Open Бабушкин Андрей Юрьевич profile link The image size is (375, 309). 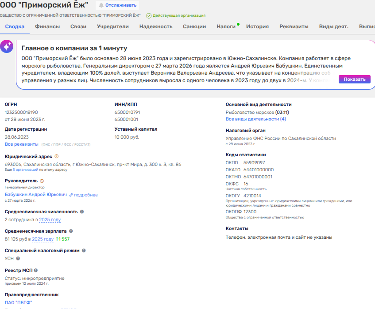35,195
